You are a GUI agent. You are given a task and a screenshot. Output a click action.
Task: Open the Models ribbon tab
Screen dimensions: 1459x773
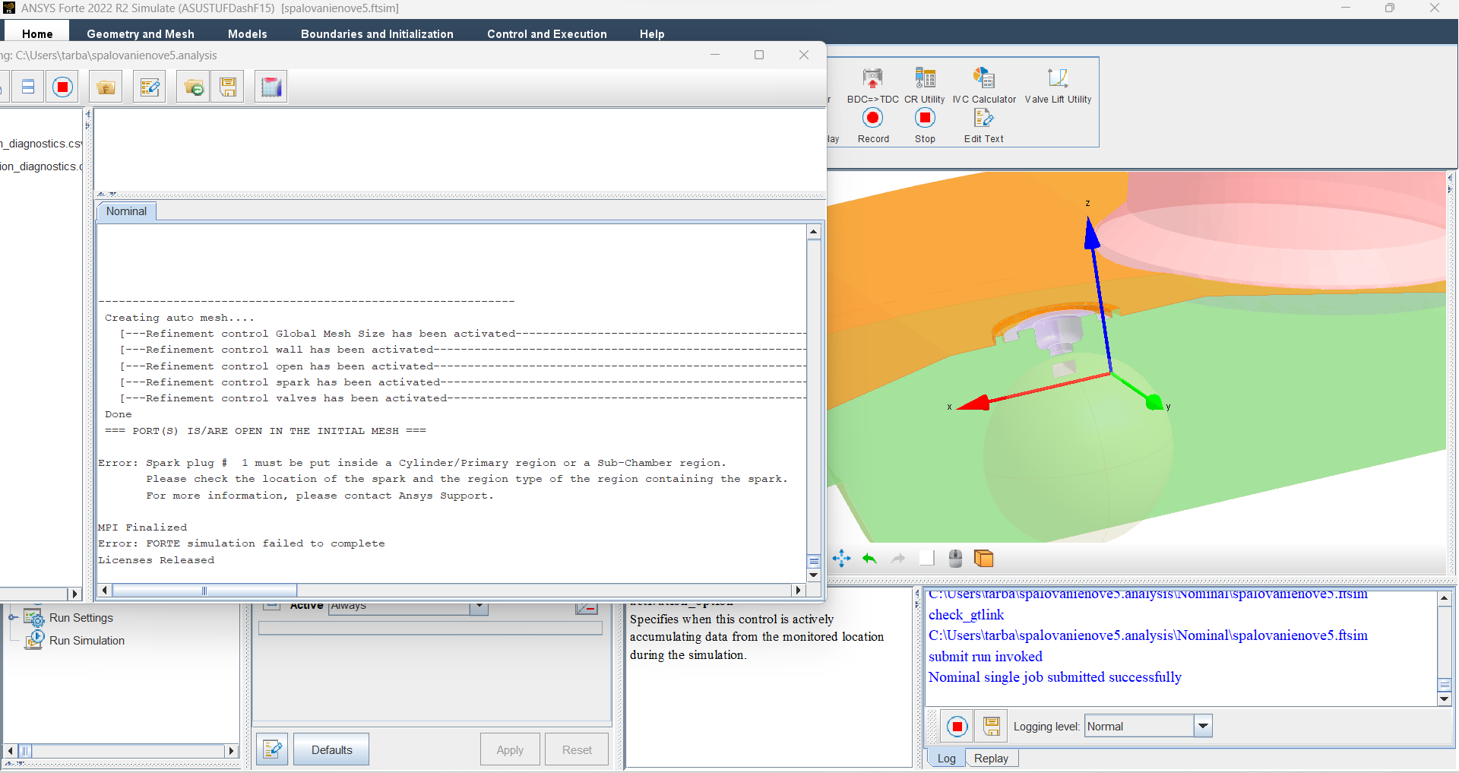(248, 33)
